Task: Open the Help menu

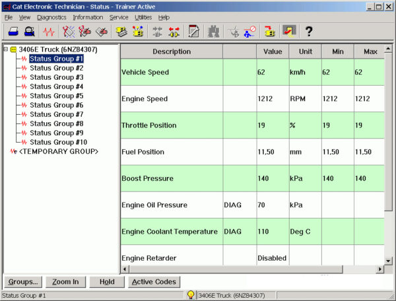Action: point(164,17)
